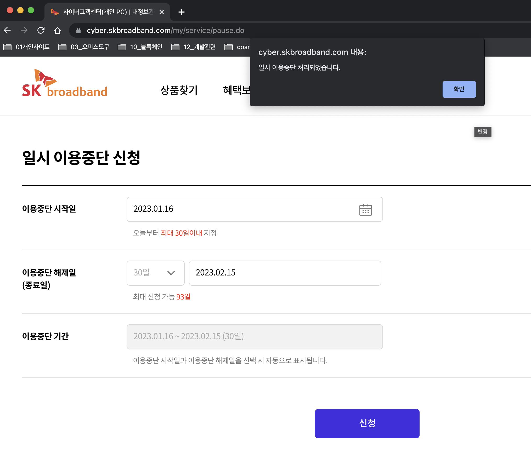Open the 10_블록체인 bookmark folder
531x472 pixels.
coord(140,47)
